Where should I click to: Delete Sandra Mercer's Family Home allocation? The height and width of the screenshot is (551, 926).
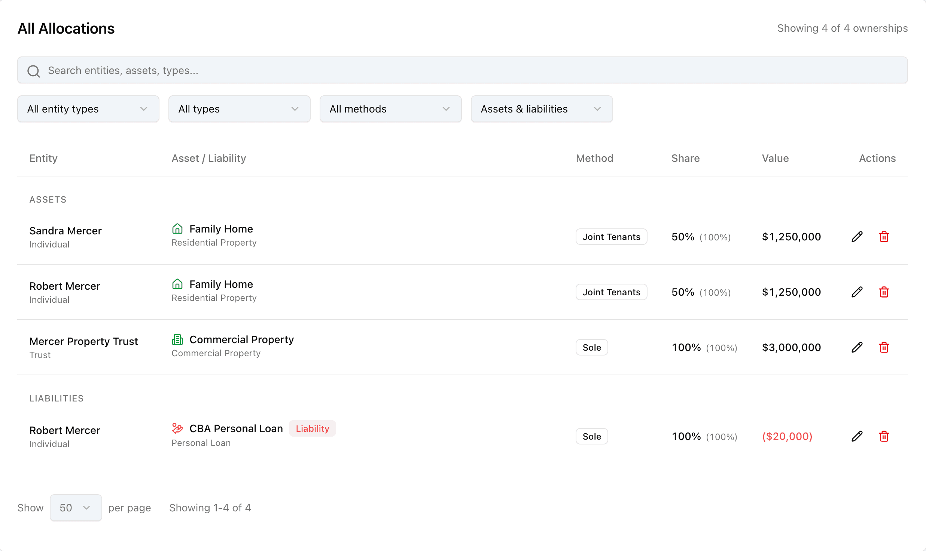[884, 237]
